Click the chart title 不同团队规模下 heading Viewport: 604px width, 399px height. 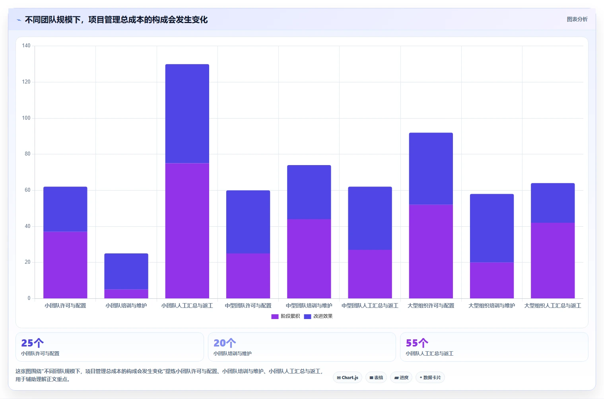pyautogui.click(x=116, y=20)
